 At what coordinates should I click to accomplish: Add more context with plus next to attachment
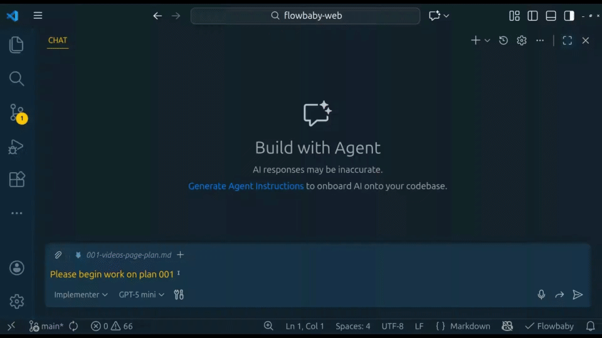tap(180, 255)
